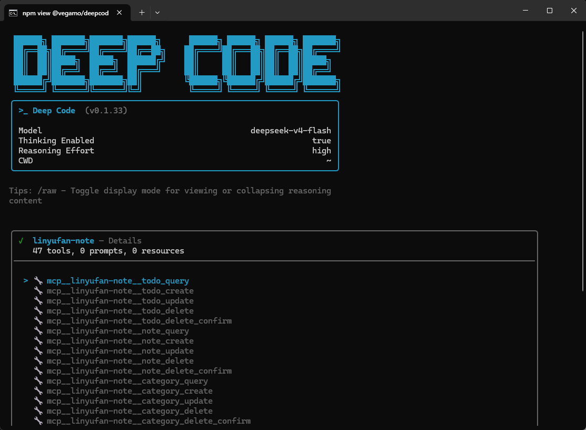Click the selection arrow before todo_query
586x430 pixels.
click(25, 280)
